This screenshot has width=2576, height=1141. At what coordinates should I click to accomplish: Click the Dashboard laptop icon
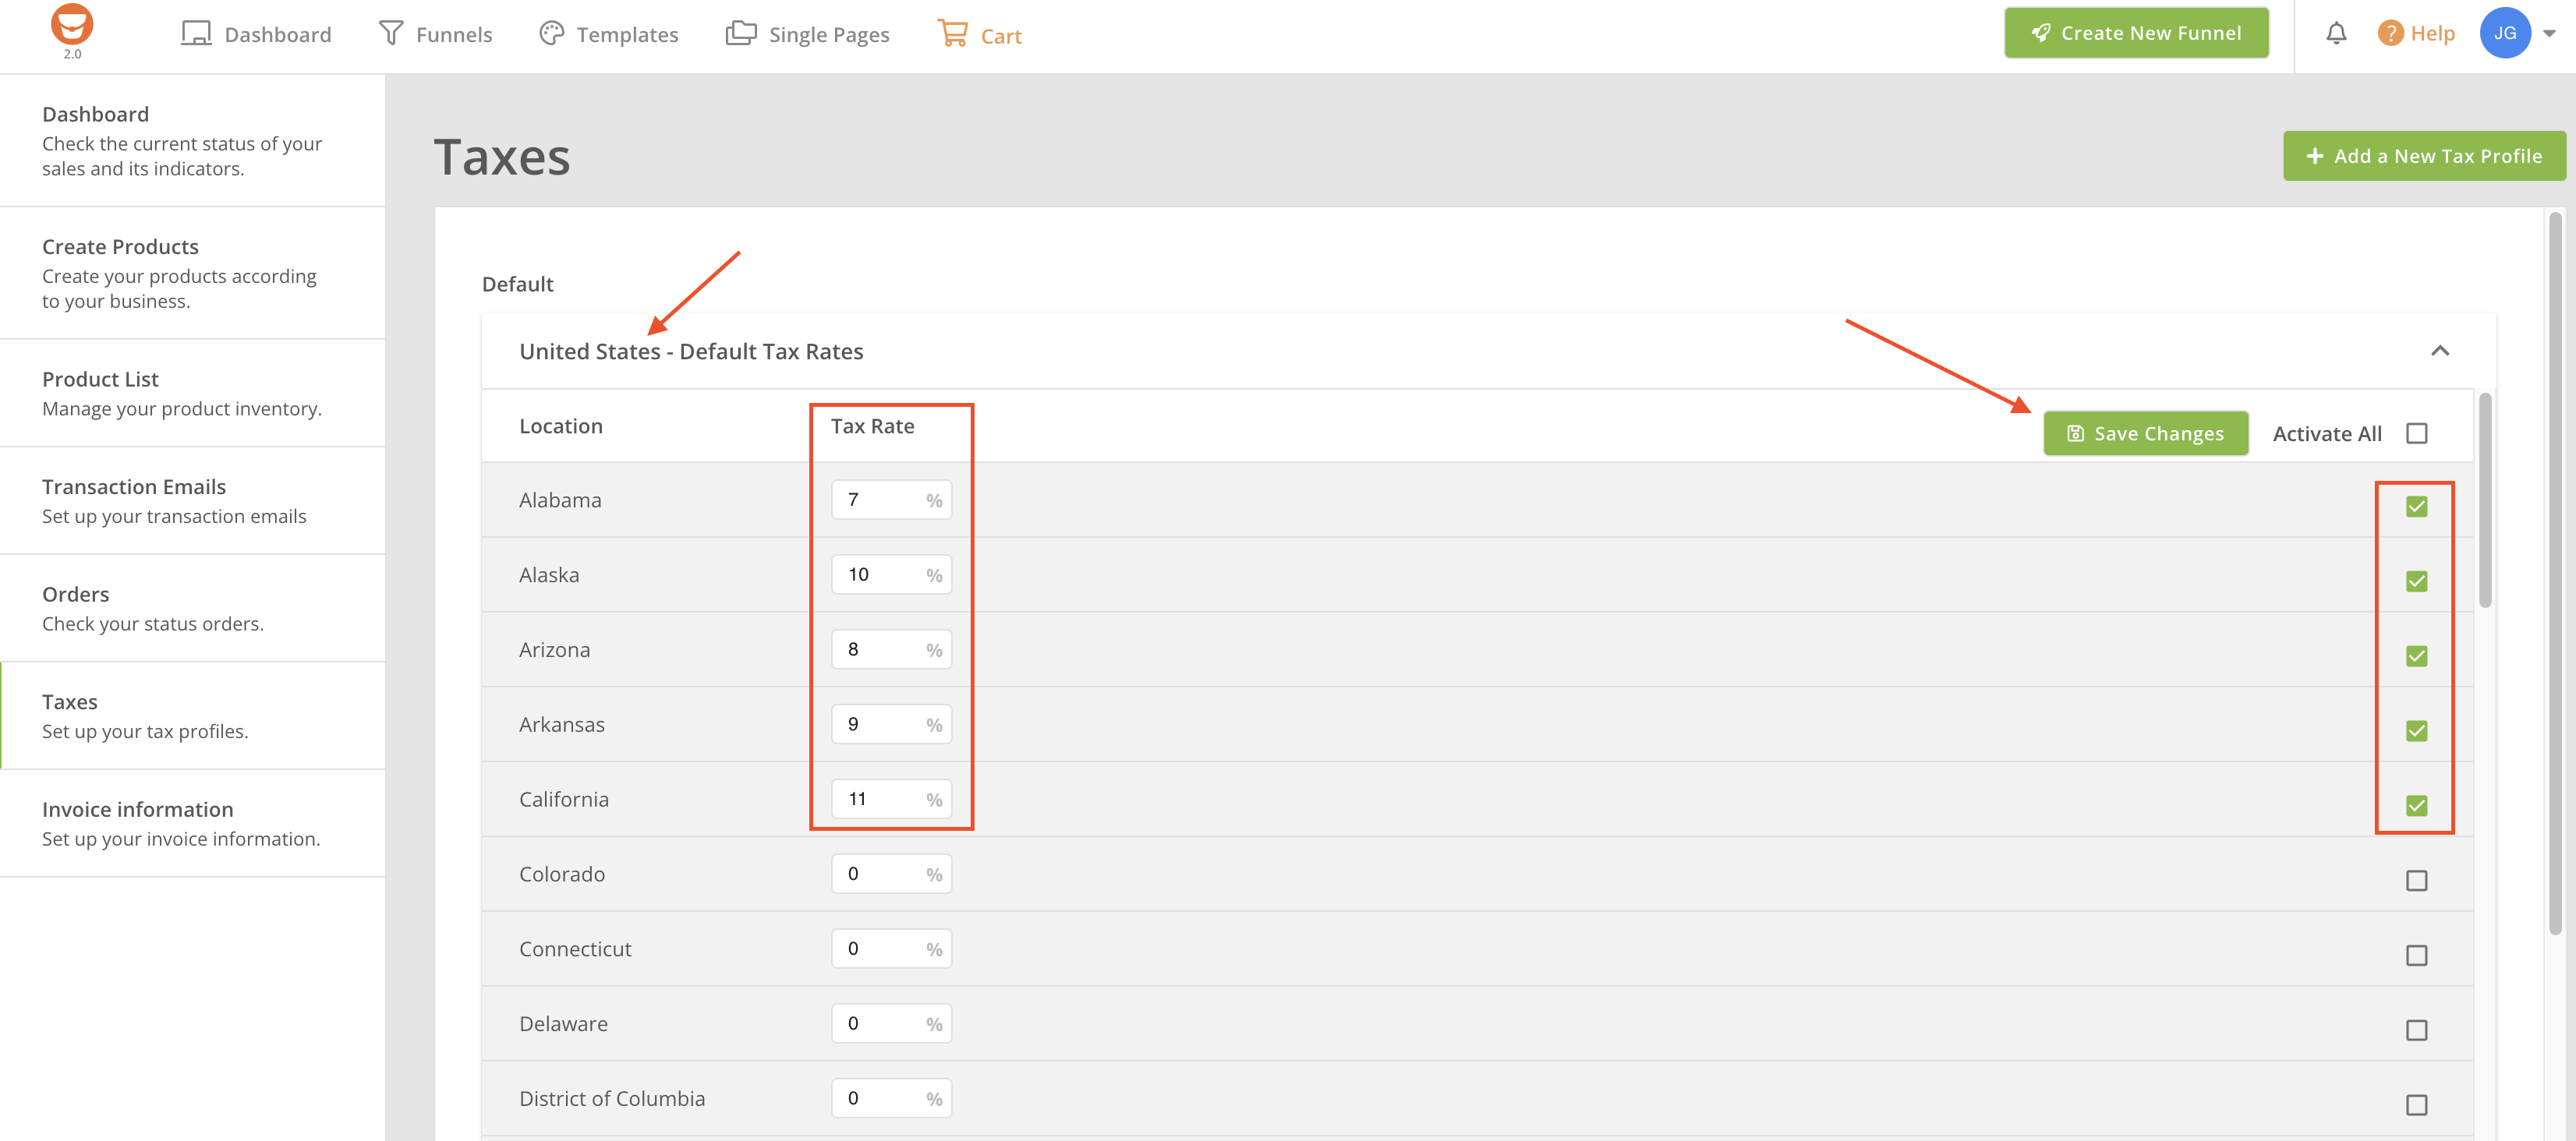tap(196, 34)
